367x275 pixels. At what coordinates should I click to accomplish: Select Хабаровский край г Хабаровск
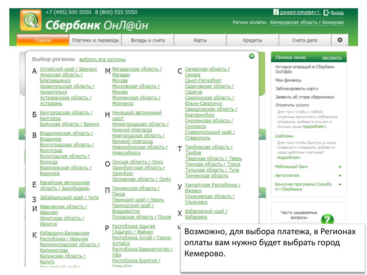coord(206,214)
